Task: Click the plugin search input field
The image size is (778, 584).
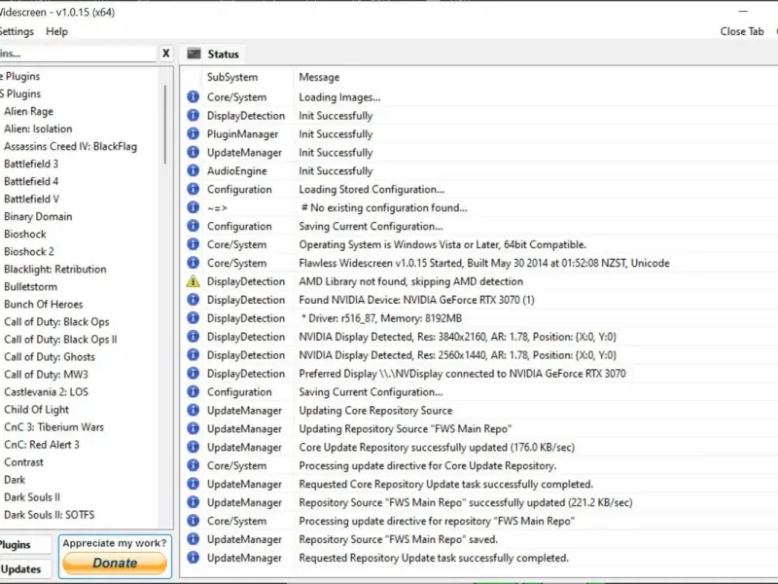Action: pyautogui.click(x=78, y=54)
